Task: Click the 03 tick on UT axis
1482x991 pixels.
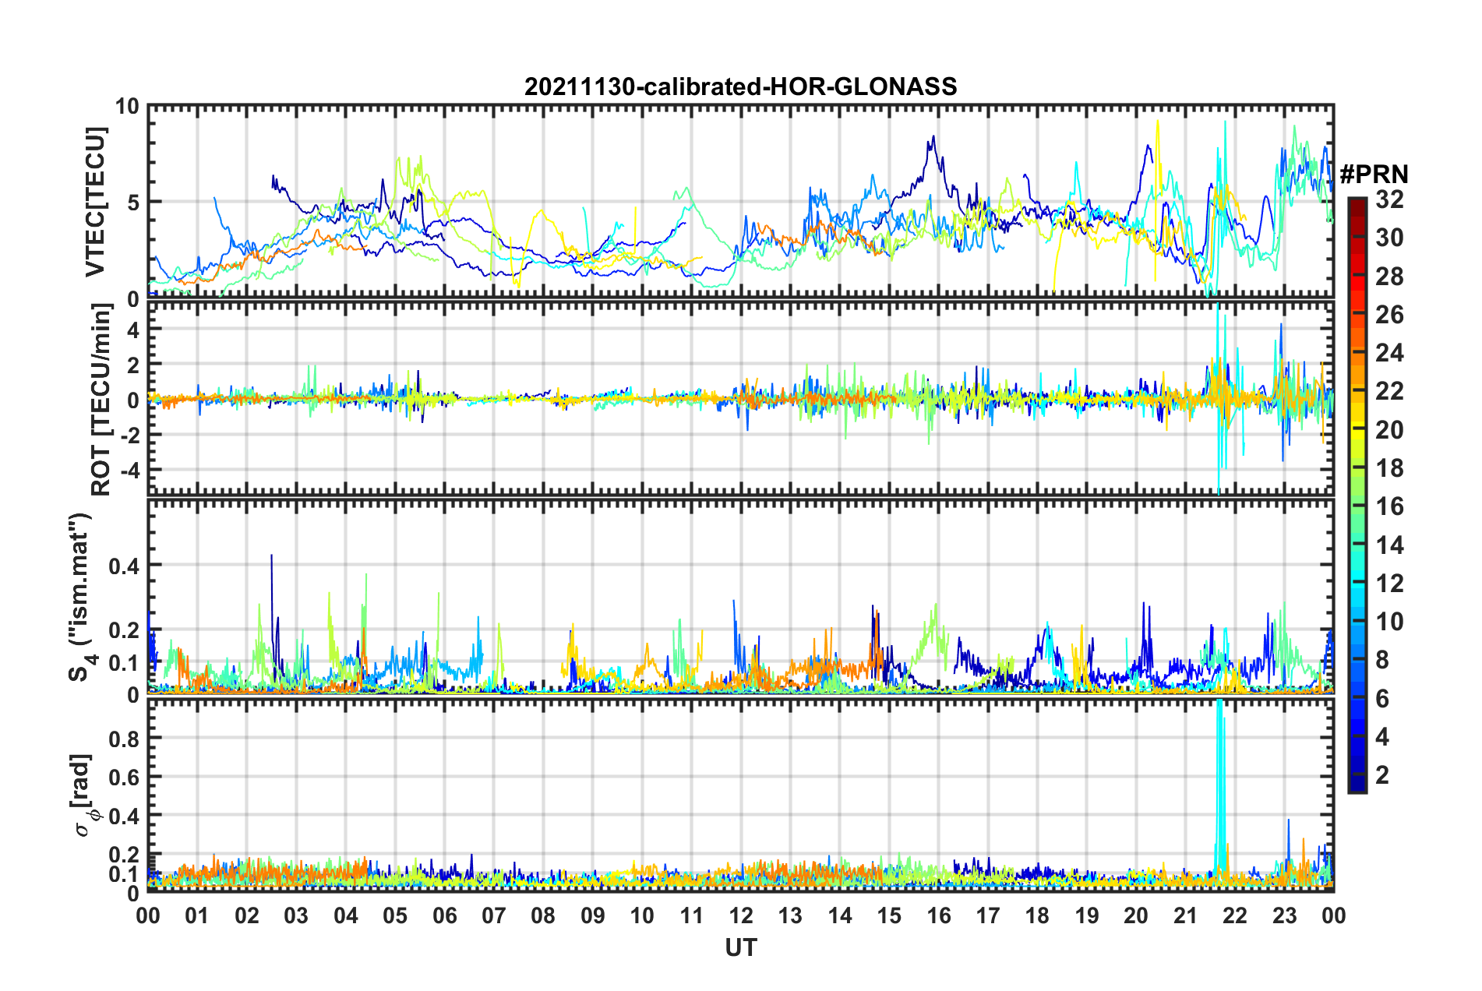Action: coord(296,916)
